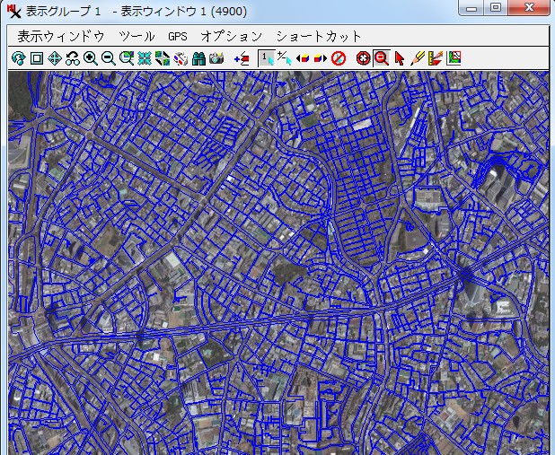
Task: Click the zoom in magnifier
Action: [x=91, y=59]
